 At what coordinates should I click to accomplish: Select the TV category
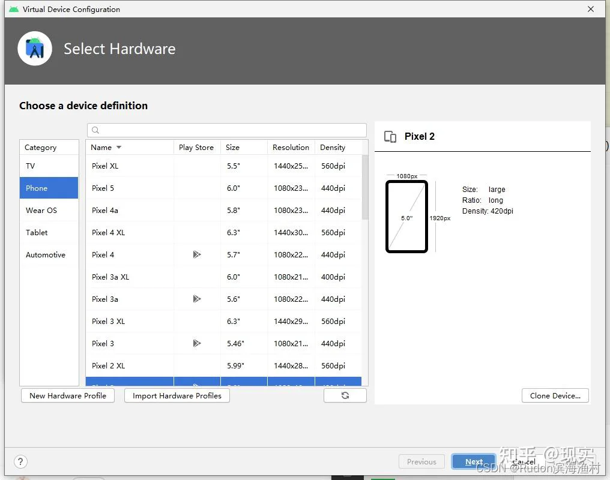pyautogui.click(x=49, y=166)
